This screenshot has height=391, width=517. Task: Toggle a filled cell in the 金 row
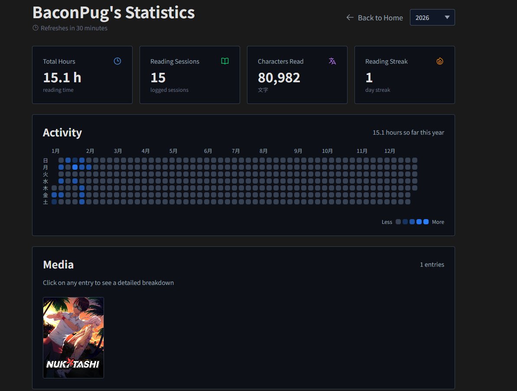click(54, 194)
